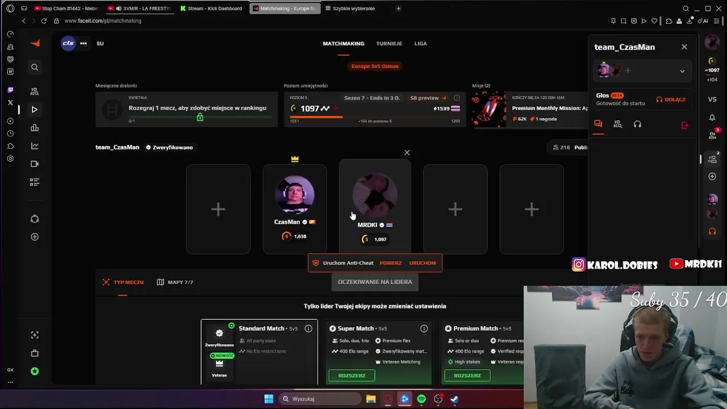Switch to the LIGA tab
The height and width of the screenshot is (409, 727).
(420, 43)
